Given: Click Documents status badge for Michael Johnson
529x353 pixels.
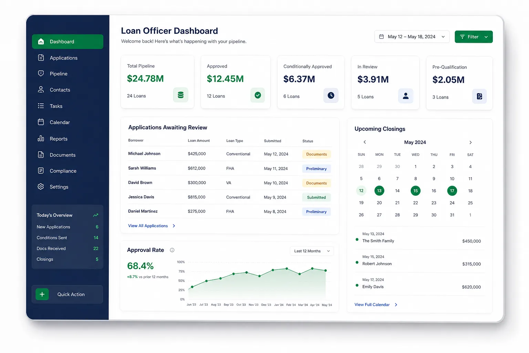Looking at the screenshot, I should (x=317, y=154).
